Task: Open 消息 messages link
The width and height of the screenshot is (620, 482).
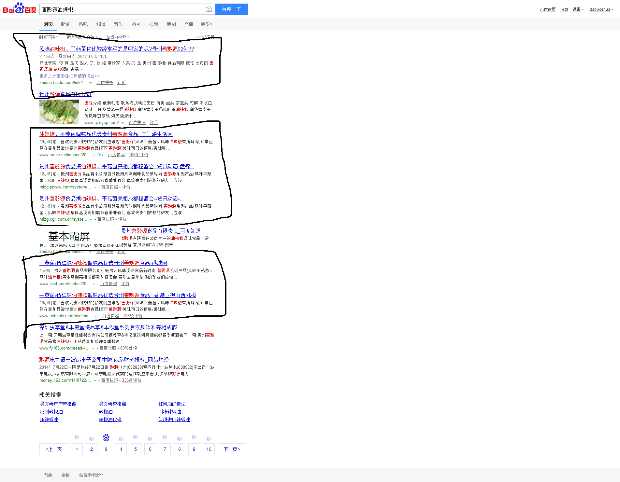Action: tap(564, 9)
